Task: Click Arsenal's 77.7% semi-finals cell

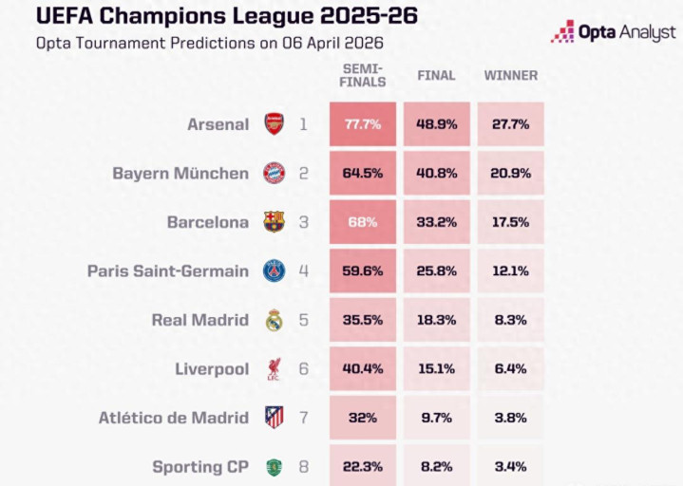Action: [364, 124]
